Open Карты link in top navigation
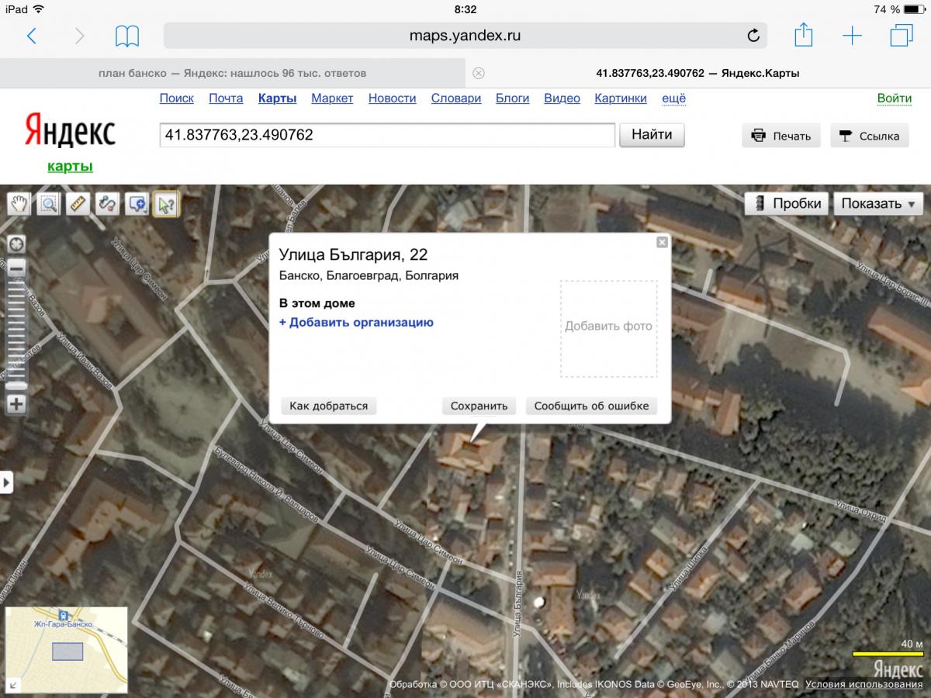This screenshot has height=698, width=931. (x=278, y=98)
